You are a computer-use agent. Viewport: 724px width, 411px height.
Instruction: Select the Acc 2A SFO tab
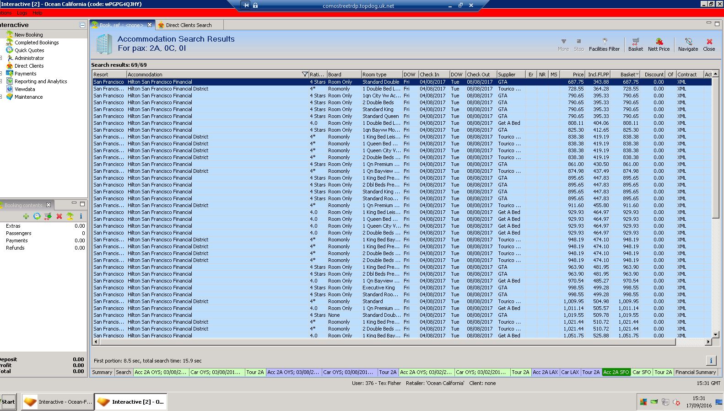tap(616, 372)
